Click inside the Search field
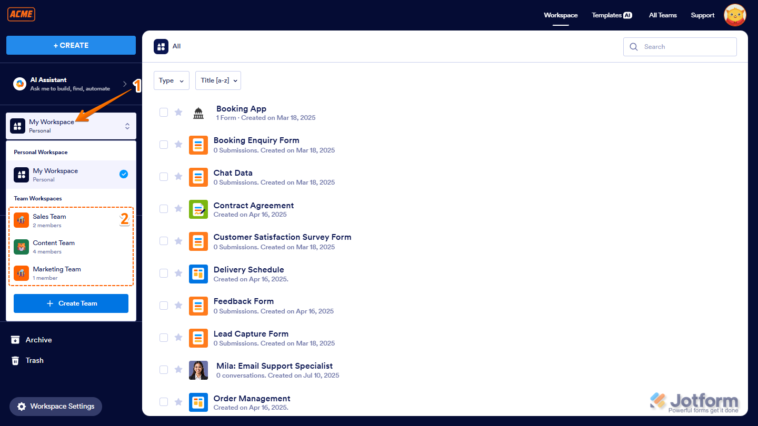This screenshot has width=758, height=426. pos(679,47)
